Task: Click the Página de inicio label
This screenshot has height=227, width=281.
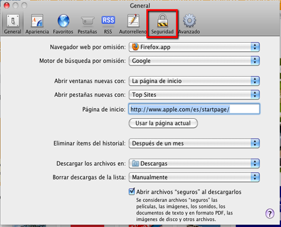Action: [x=104, y=109]
